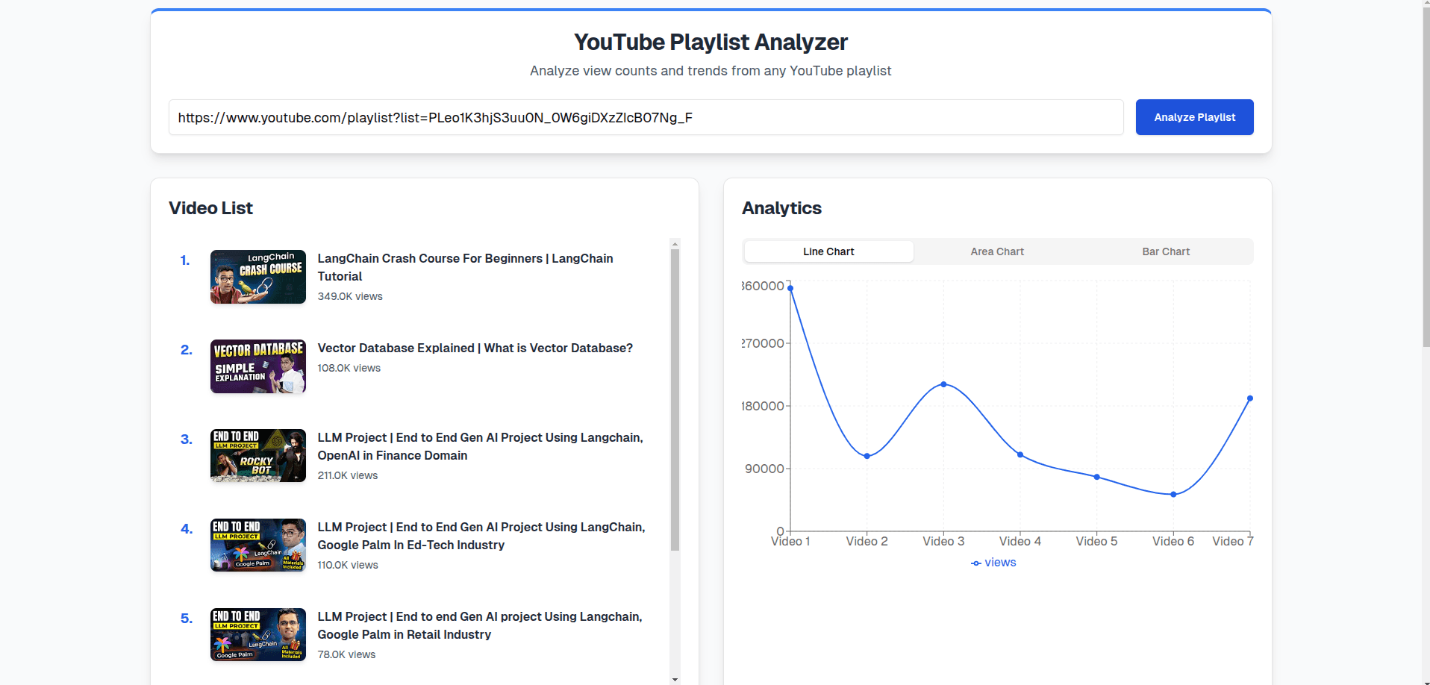The width and height of the screenshot is (1430, 685).
Task: Open LangChain Crash Course thumbnail
Action: (258, 277)
